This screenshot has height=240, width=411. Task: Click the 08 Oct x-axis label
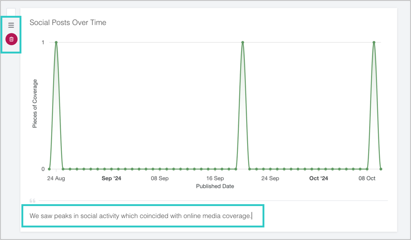pos(367,179)
